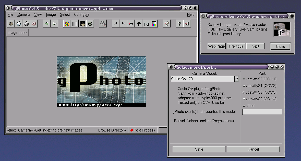Click the empty grid index icon
301x161 pixels.
point(75,24)
